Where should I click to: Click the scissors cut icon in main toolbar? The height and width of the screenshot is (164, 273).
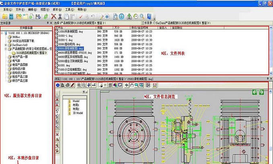click(60, 16)
